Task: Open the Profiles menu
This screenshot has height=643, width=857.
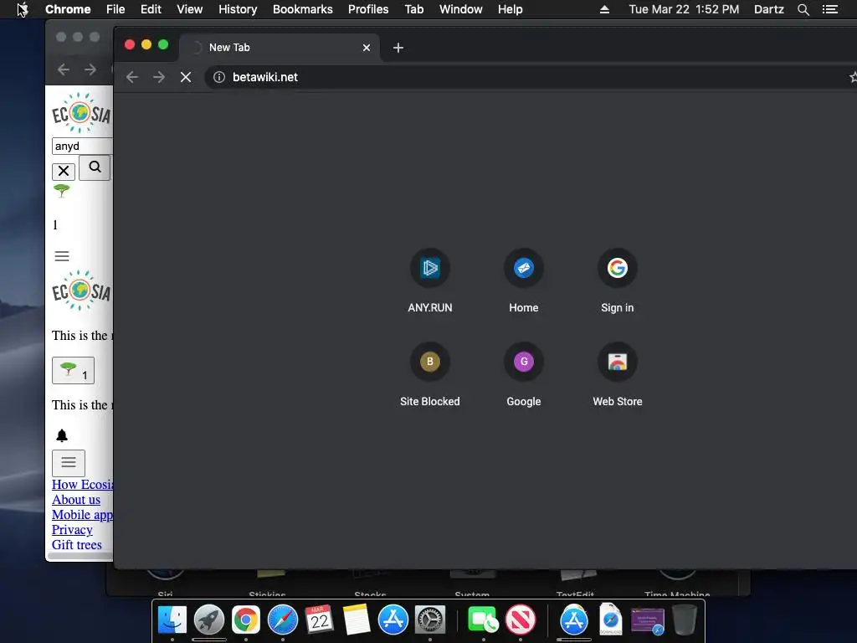Action: point(368,9)
